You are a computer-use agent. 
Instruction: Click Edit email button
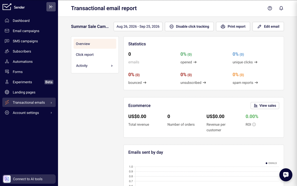[268, 26]
